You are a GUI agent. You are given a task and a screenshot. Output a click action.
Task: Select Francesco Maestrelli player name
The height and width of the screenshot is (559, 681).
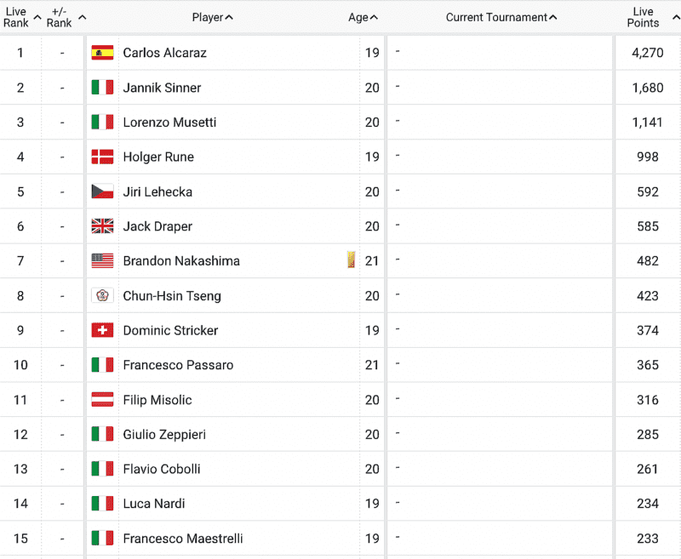183,539
